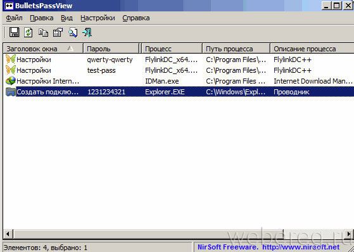
Task: Sort by the Заголовок окна column header
Action: (x=43, y=49)
